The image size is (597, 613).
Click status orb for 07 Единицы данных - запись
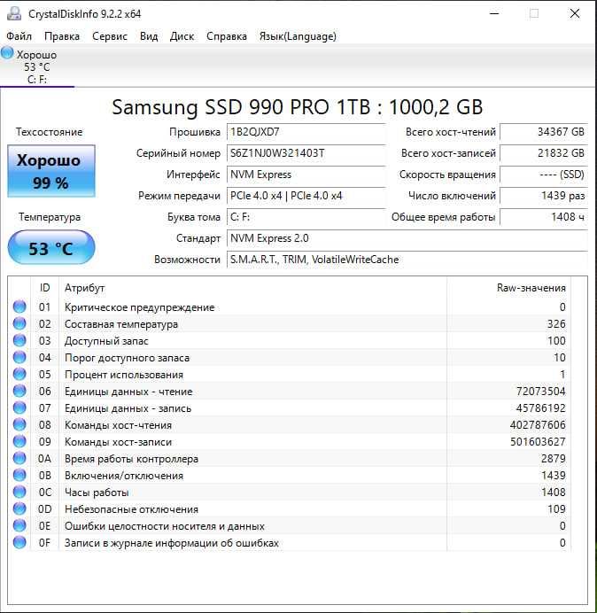point(19,407)
